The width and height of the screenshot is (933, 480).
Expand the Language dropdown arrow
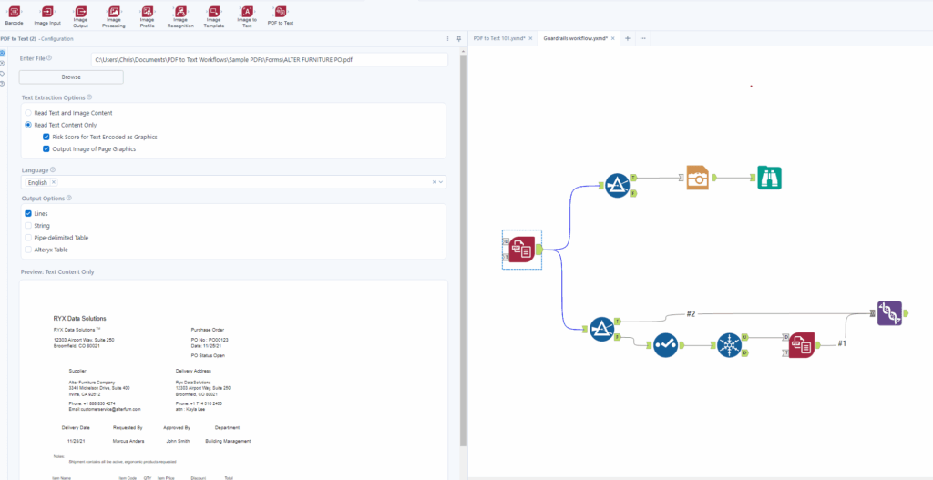441,182
